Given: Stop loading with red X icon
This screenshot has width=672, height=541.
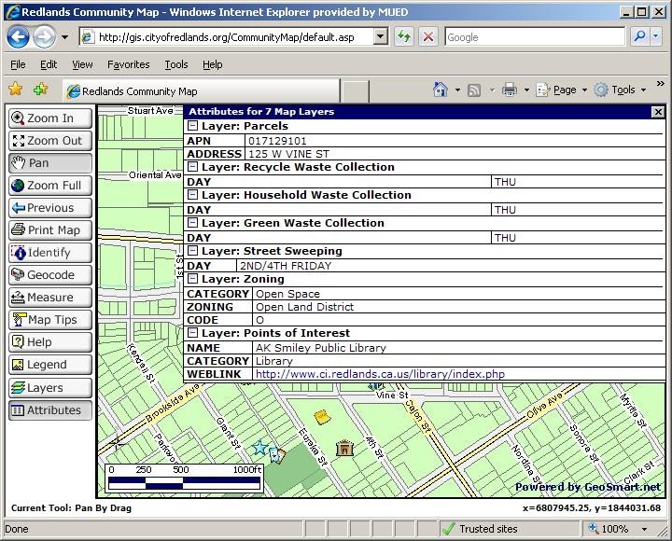Looking at the screenshot, I should coord(428,36).
